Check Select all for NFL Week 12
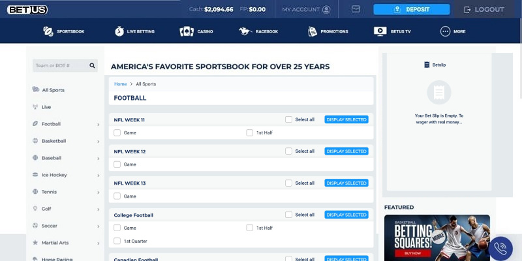Viewport: 522px width, 261px height. click(288, 151)
